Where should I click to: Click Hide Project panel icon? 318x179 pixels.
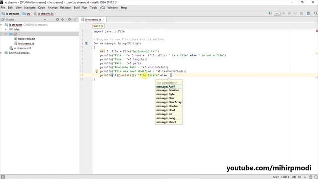click(76, 19)
